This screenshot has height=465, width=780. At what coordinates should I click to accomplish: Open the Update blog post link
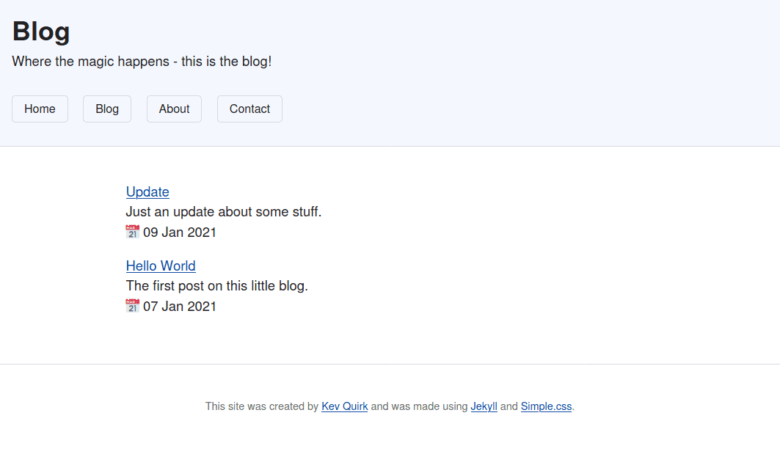click(x=147, y=191)
